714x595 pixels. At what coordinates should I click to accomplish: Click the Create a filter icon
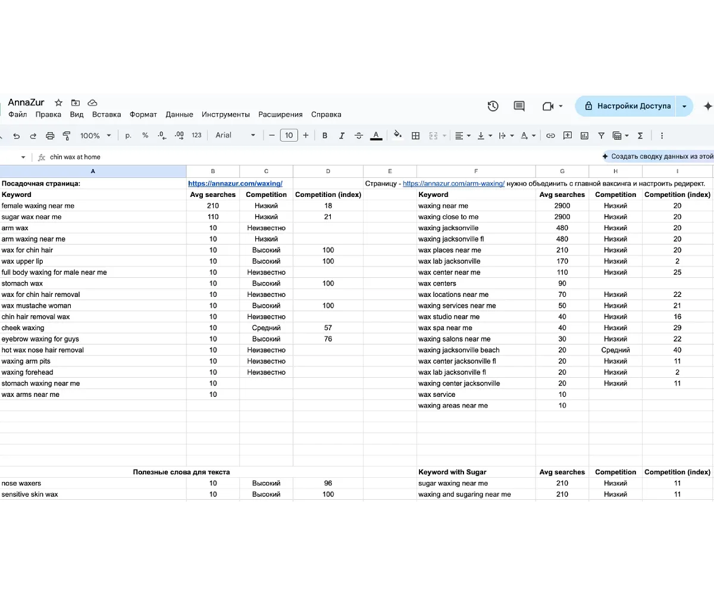[602, 135]
